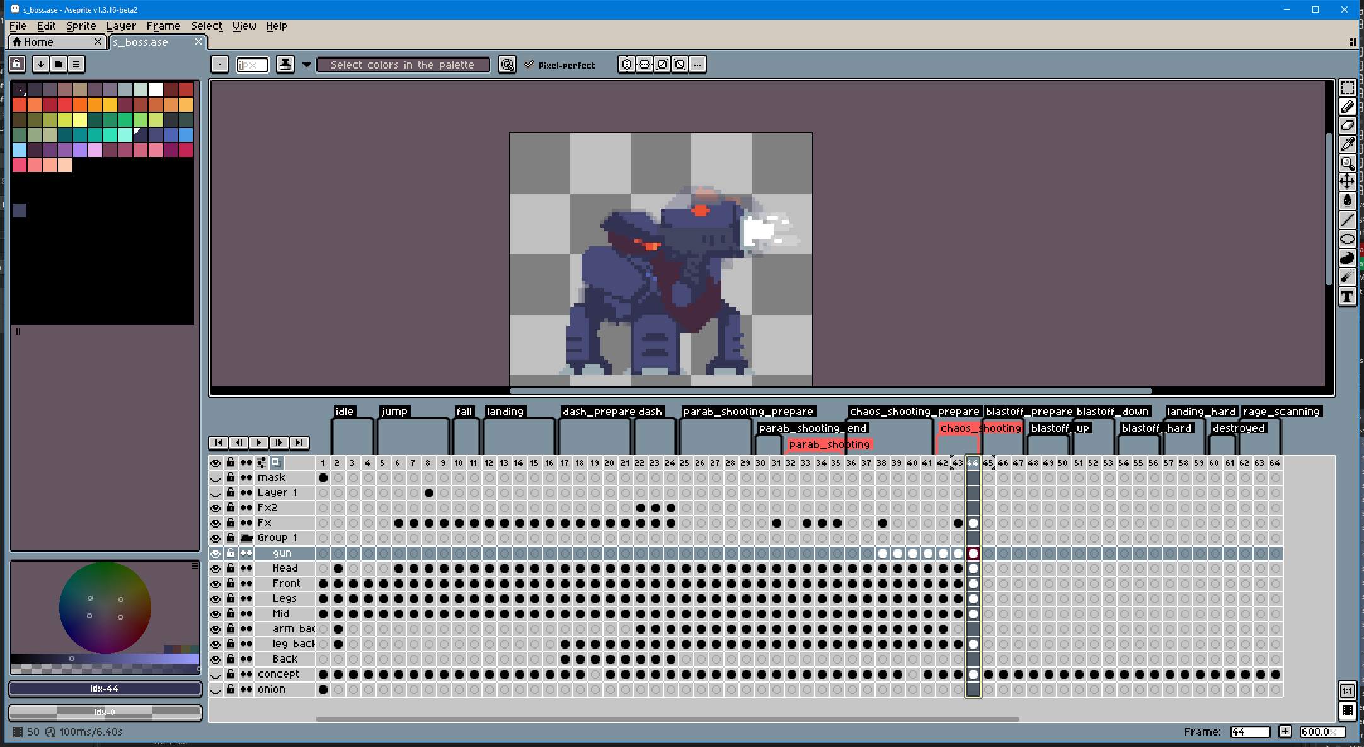
Task: Select the Eraser tool
Action: pyautogui.click(x=1347, y=125)
